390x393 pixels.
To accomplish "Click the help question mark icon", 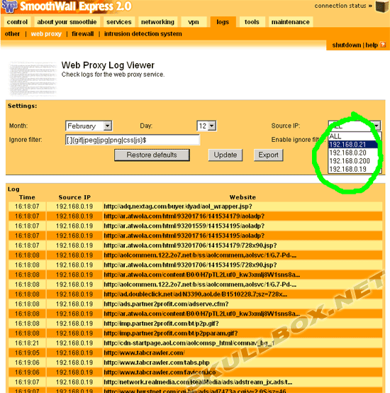I will click(383, 45).
